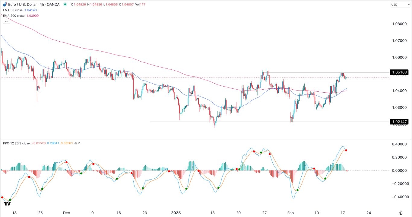
Task: Click the green PPO crossover dot near Feb 3
Action: pos(298,190)
